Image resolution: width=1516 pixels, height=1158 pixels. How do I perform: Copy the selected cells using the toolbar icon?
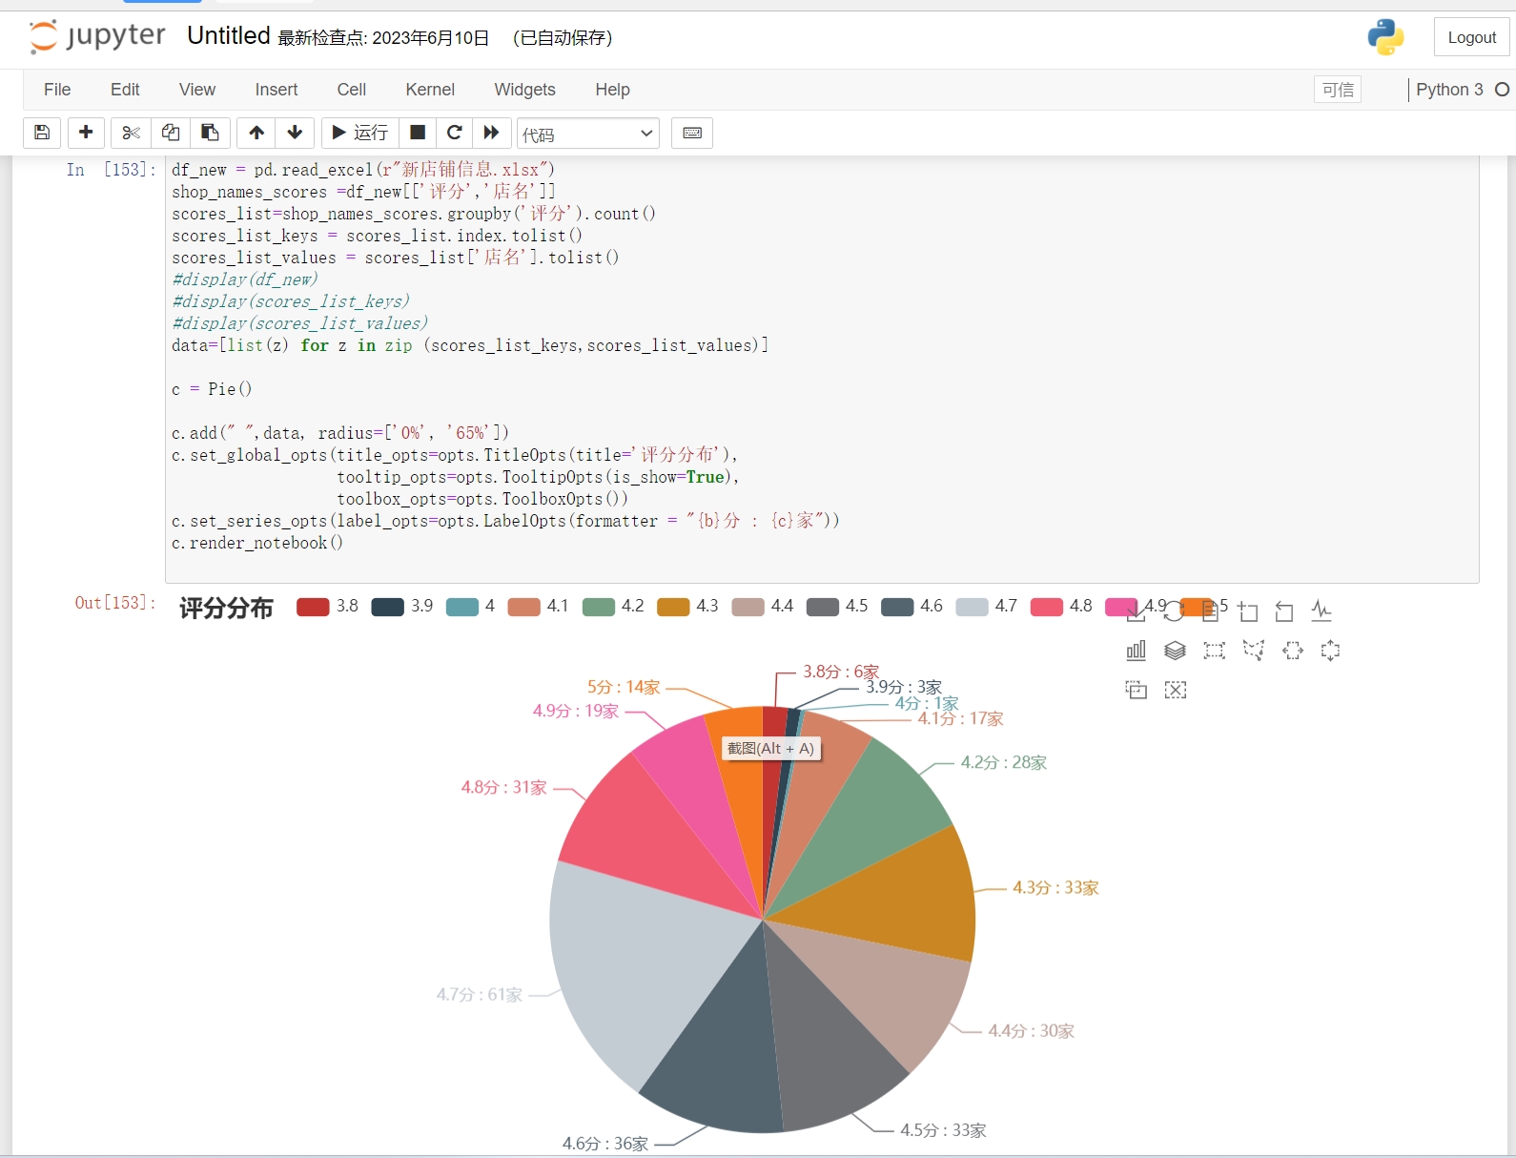click(171, 133)
